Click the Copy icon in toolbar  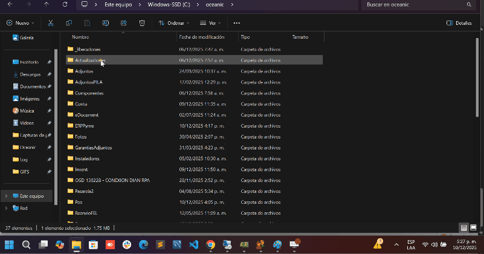[69, 23]
